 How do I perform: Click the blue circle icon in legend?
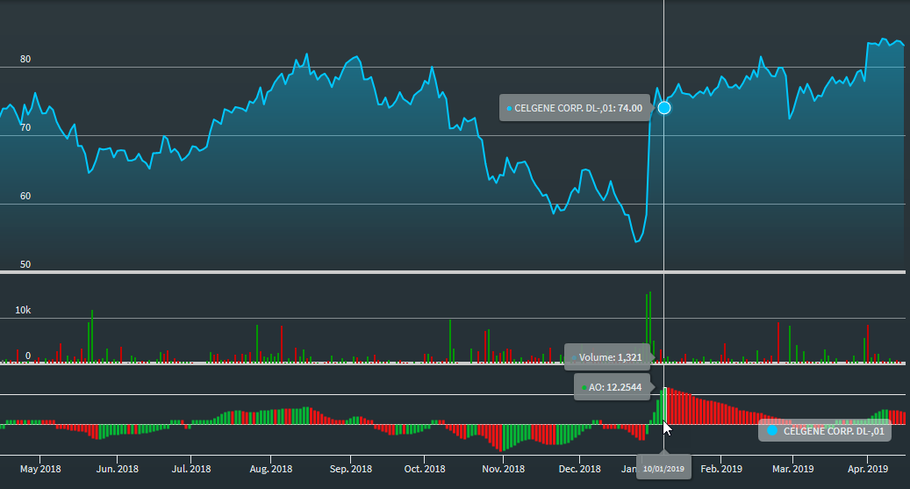772,430
